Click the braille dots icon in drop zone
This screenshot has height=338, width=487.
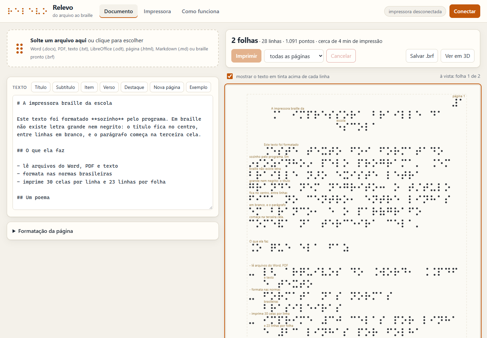[20, 48]
